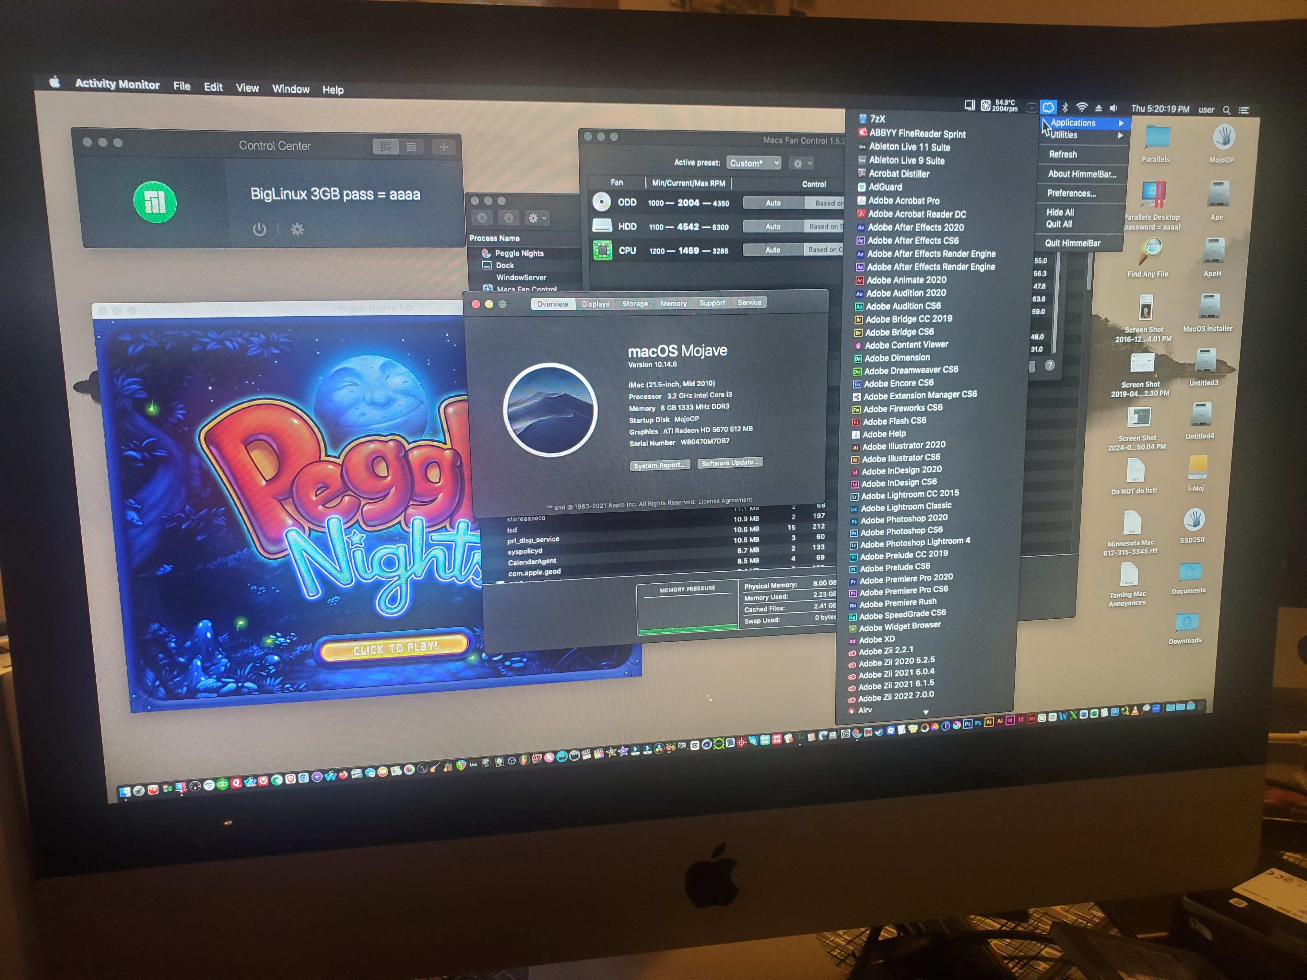Choose Refresh in HimmelBar menu
Image resolution: width=1307 pixels, height=980 pixels.
pyautogui.click(x=1063, y=154)
